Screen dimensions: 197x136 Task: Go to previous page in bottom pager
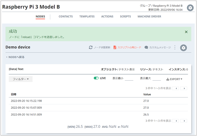point(176,121)
